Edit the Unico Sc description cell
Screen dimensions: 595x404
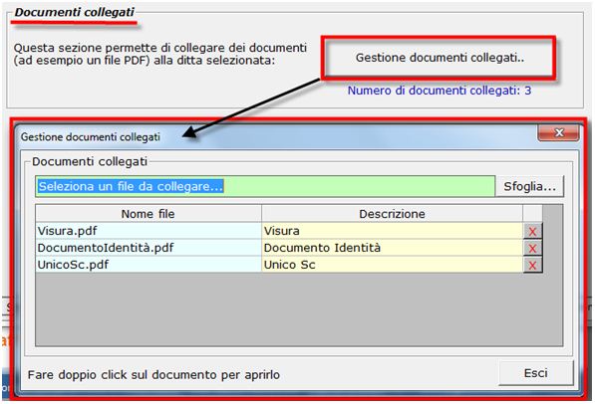pyautogui.click(x=392, y=265)
